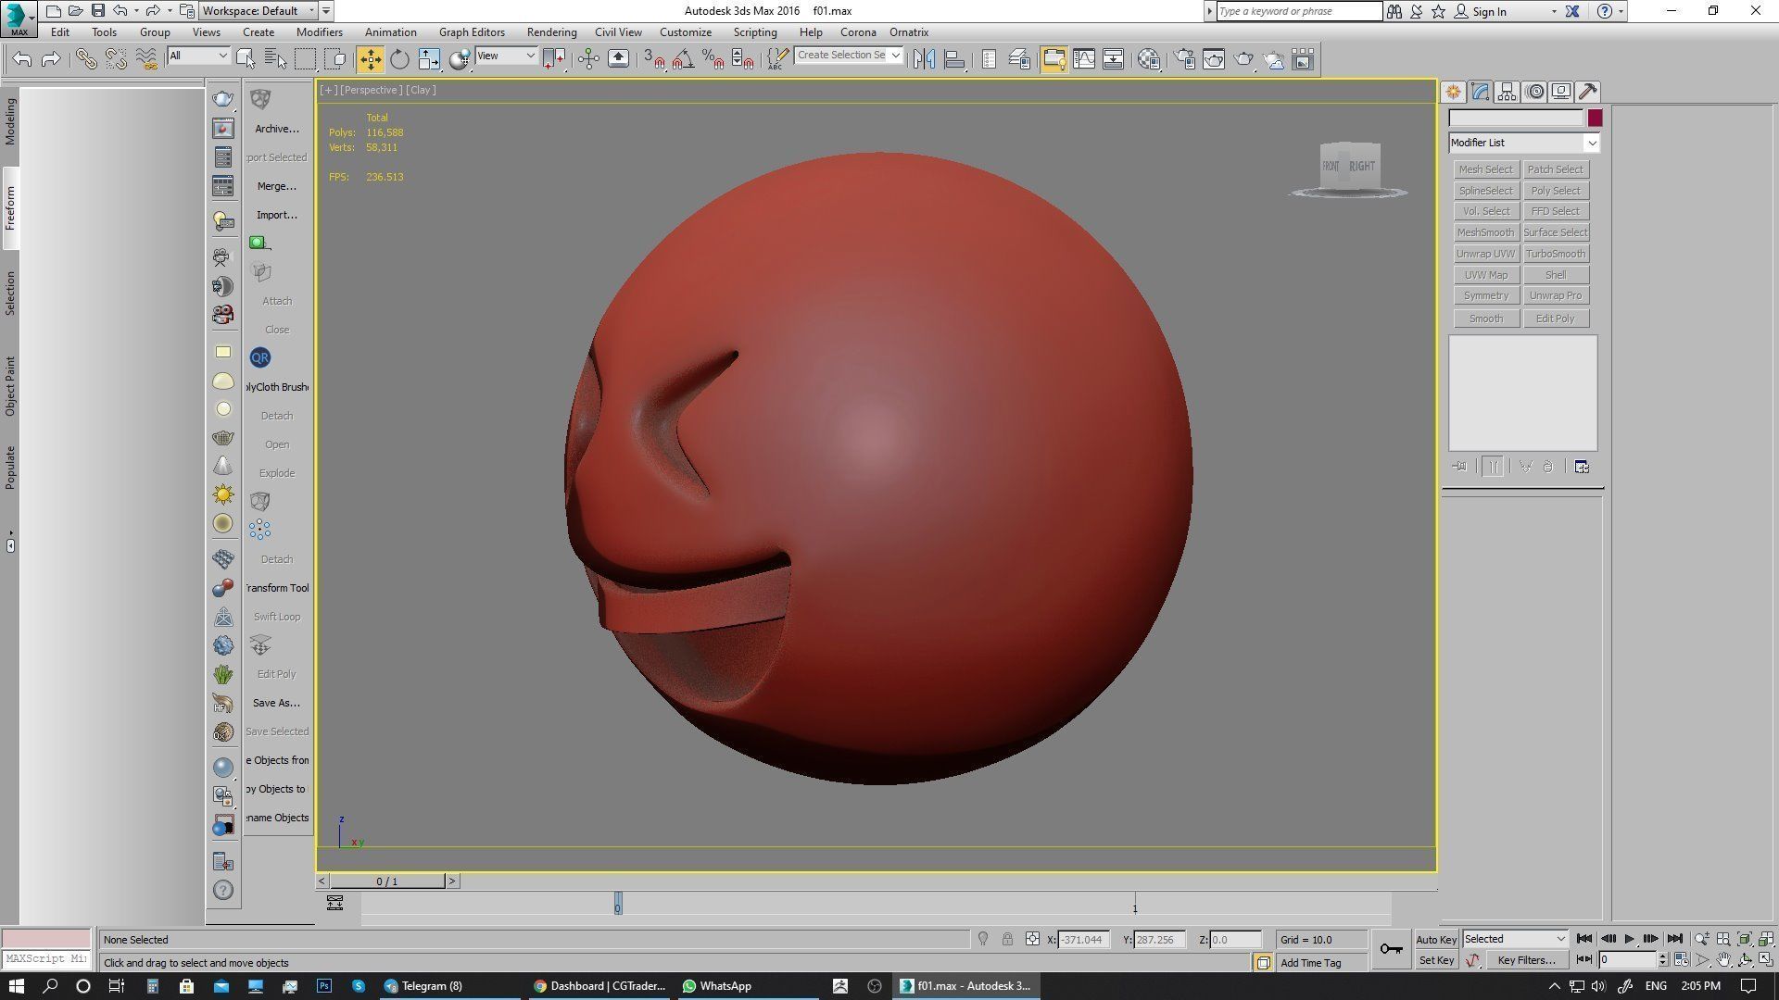The image size is (1779, 1000).
Task: Click the Align tool icon
Action: click(954, 59)
